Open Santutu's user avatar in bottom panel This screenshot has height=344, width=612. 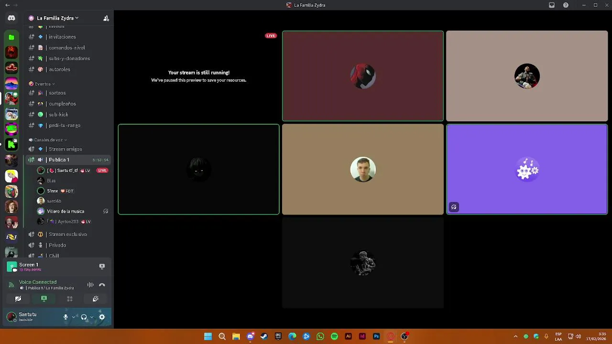pyautogui.click(x=11, y=317)
